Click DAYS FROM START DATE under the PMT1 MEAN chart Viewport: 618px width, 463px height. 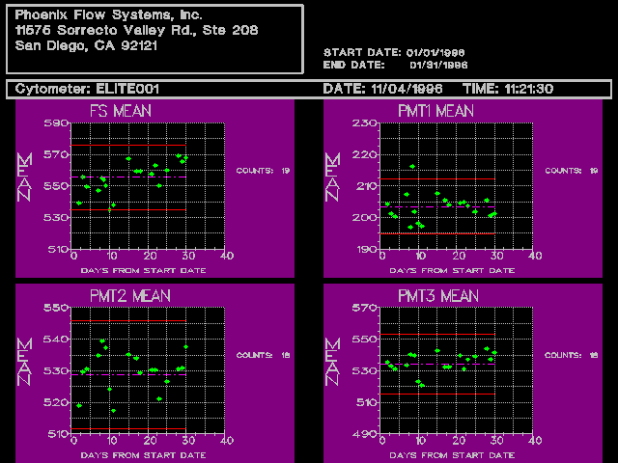[x=452, y=270]
